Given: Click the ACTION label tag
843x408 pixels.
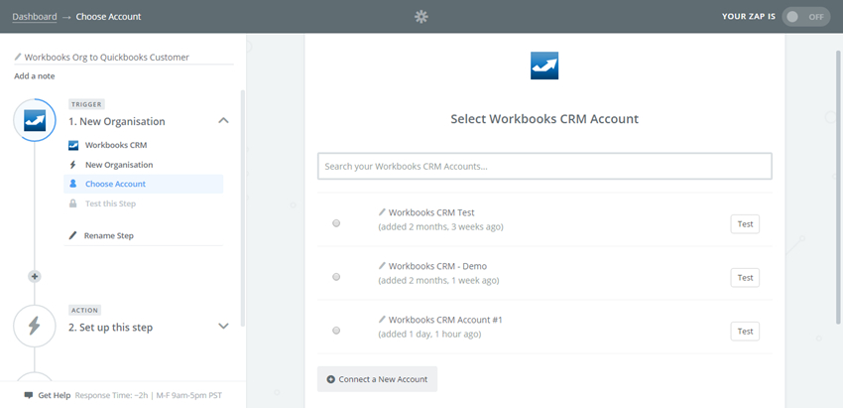Looking at the screenshot, I should point(85,310).
